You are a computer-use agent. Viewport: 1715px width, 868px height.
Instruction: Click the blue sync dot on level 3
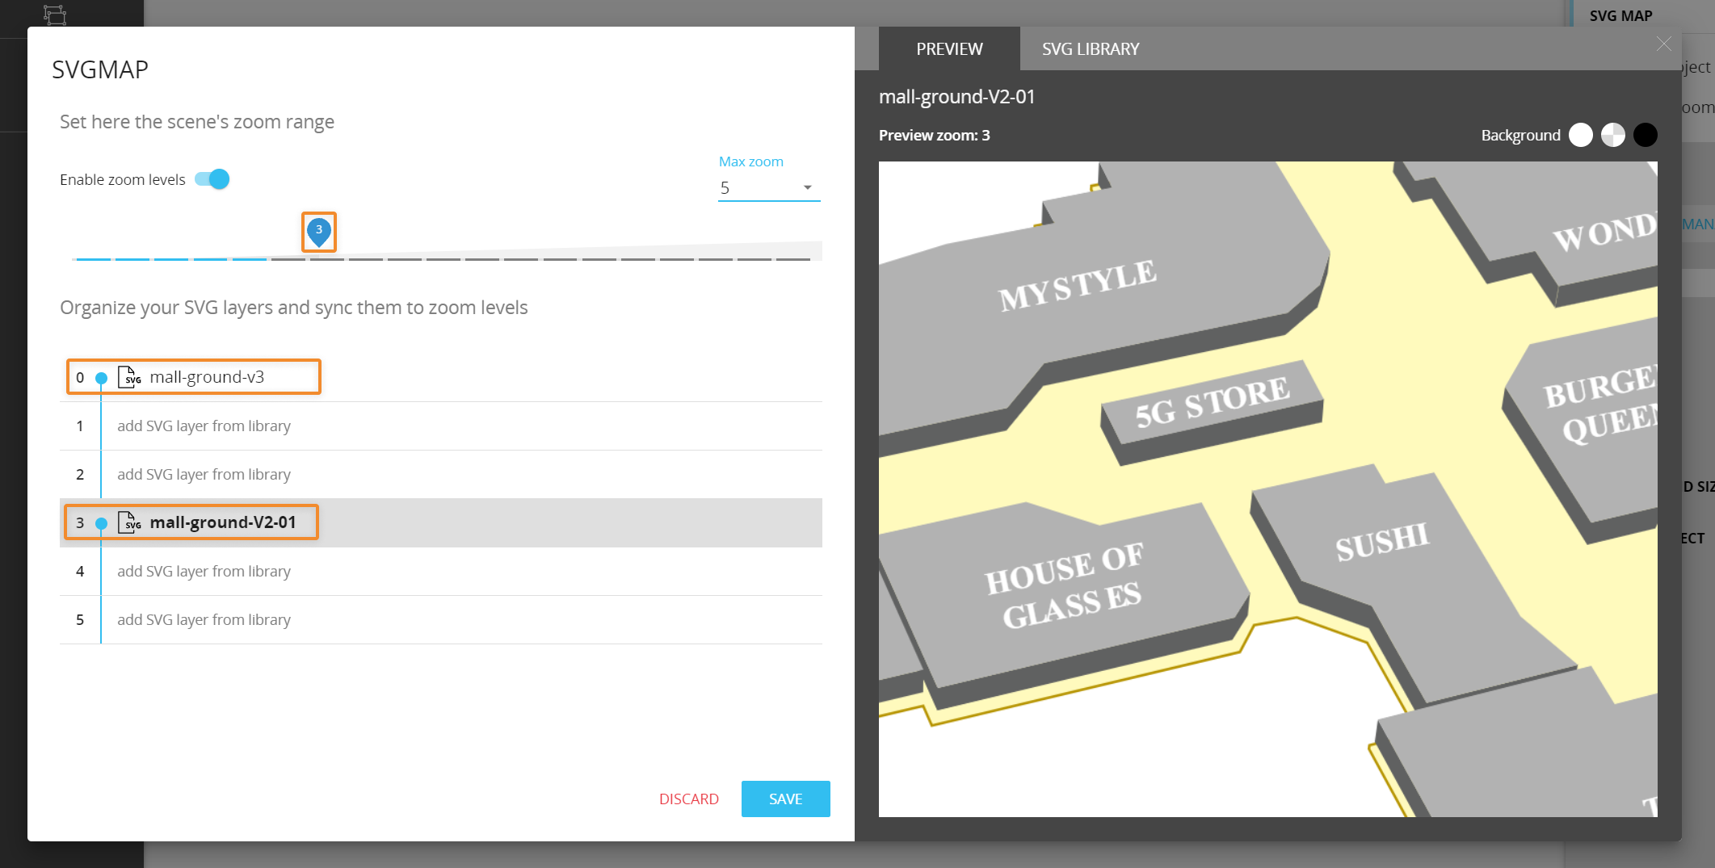click(x=101, y=523)
